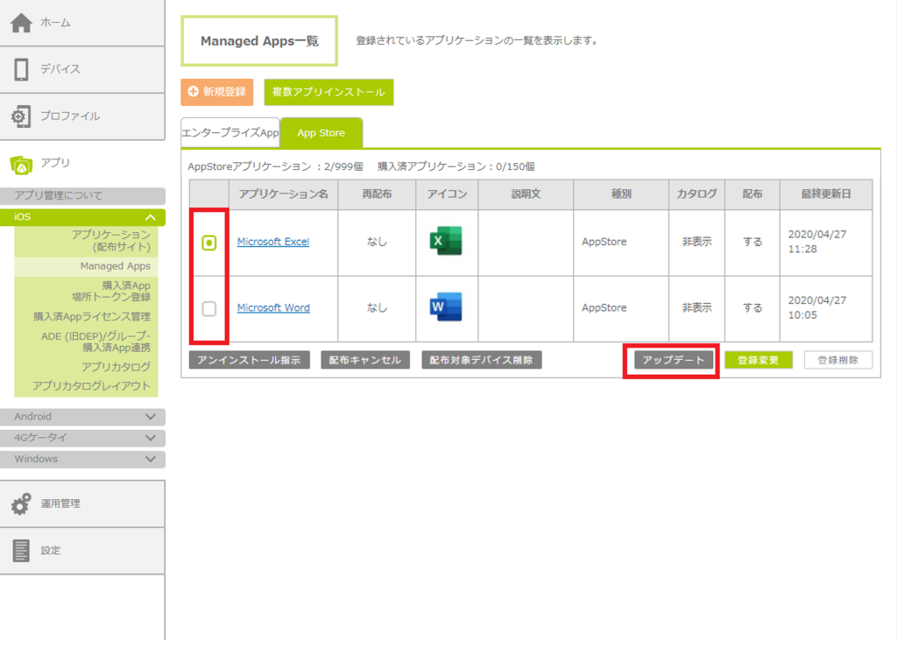Click the Profile gear icon in sidebar

pyautogui.click(x=22, y=116)
